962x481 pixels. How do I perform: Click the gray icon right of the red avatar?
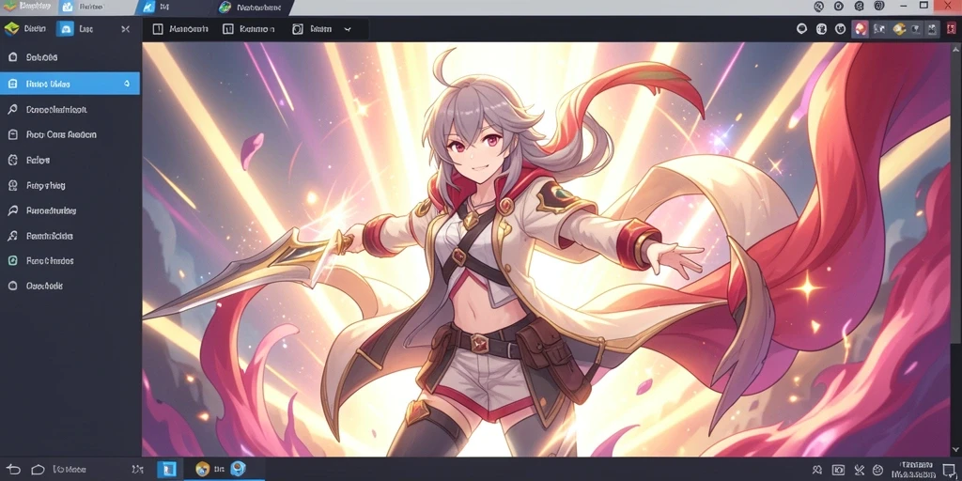click(x=879, y=29)
